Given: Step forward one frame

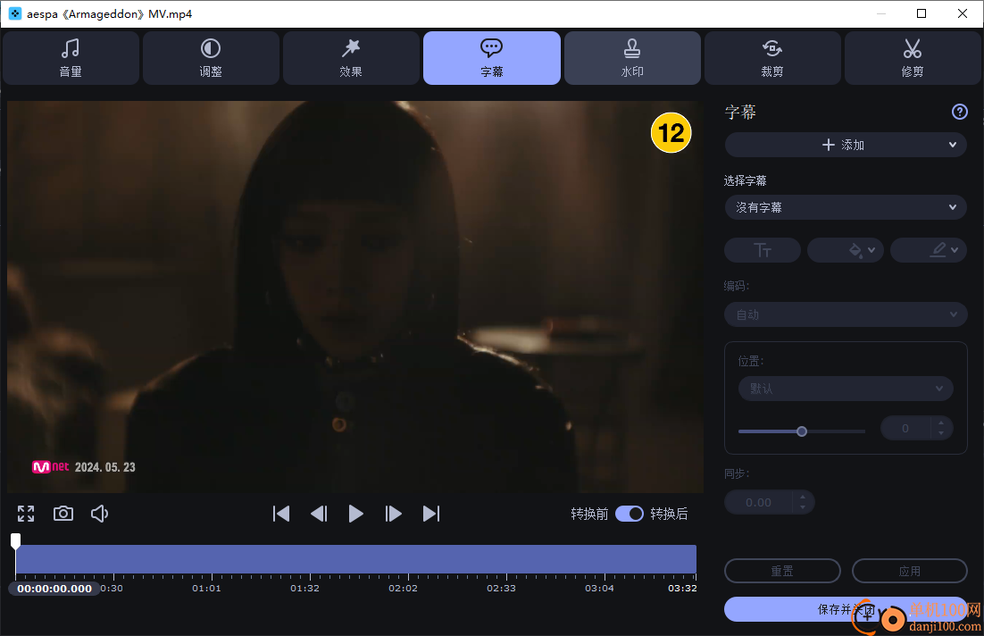Looking at the screenshot, I should pos(394,514).
